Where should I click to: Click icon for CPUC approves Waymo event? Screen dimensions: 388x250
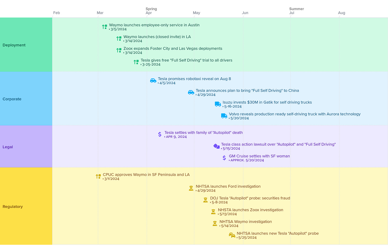(98, 176)
